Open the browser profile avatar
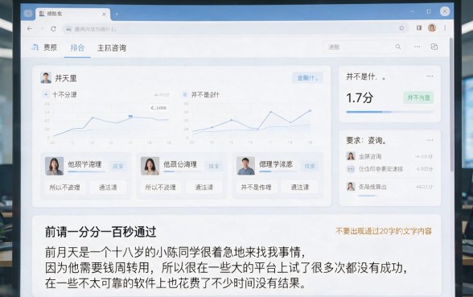The image size is (473, 297). coord(432,27)
